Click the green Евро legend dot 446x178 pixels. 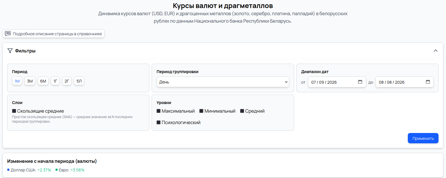(x=57, y=170)
